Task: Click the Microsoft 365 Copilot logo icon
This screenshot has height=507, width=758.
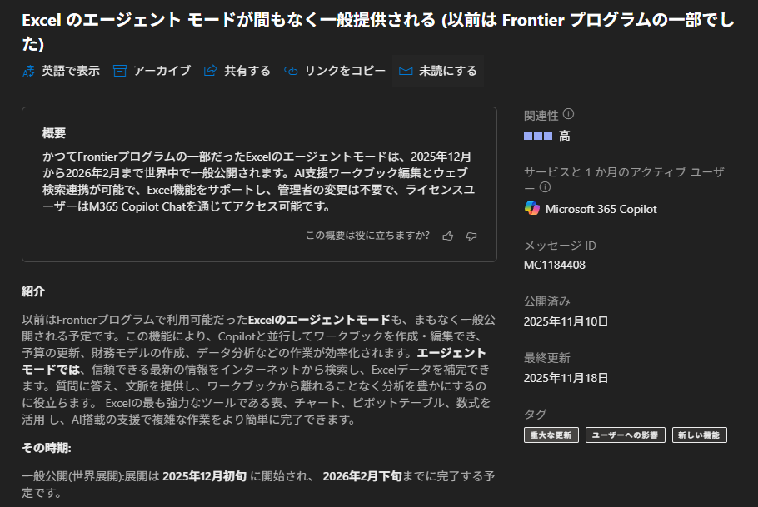Action: pos(531,208)
